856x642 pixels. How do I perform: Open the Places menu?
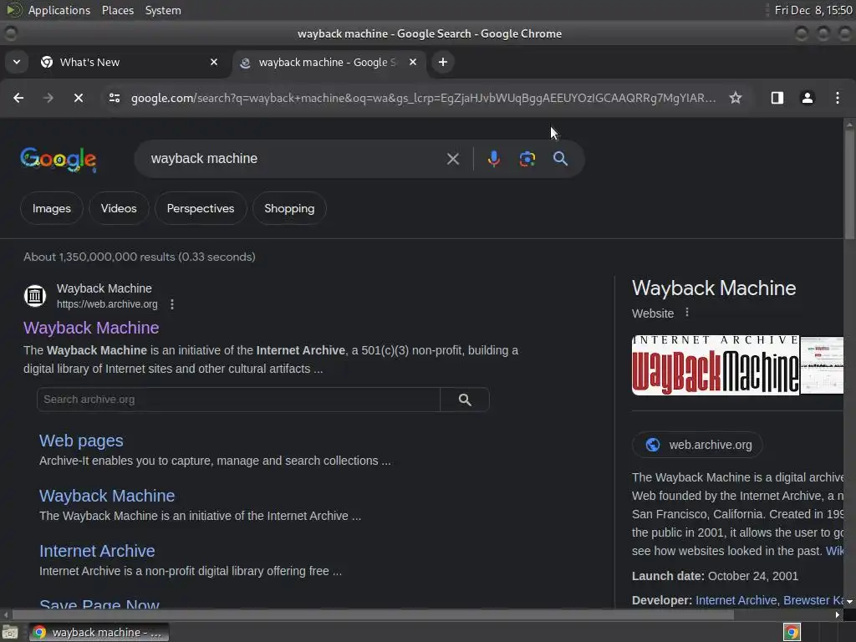pos(117,10)
